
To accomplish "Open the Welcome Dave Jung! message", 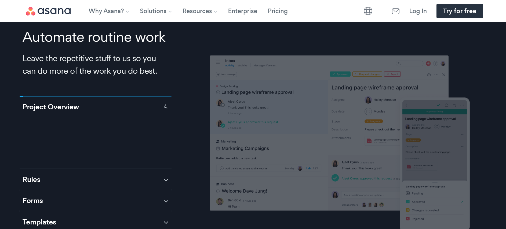I will [244, 191].
